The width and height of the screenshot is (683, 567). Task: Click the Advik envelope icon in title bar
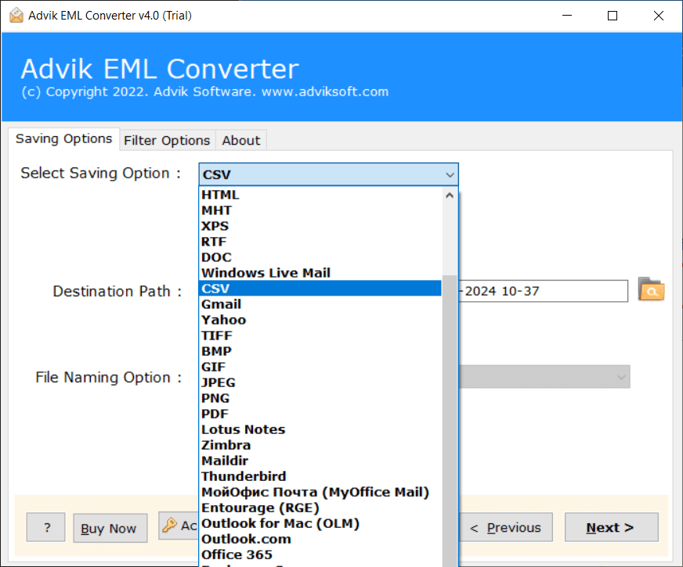(16, 16)
